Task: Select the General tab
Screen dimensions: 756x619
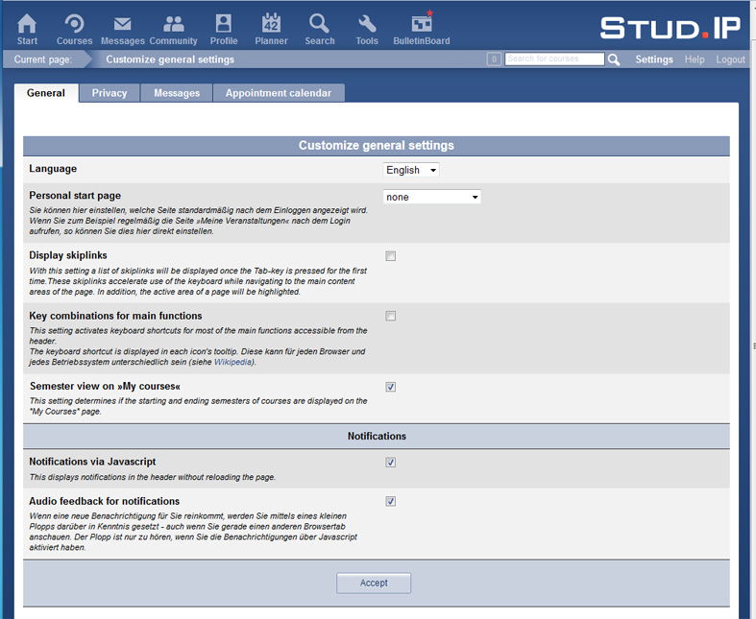Action: [x=46, y=93]
